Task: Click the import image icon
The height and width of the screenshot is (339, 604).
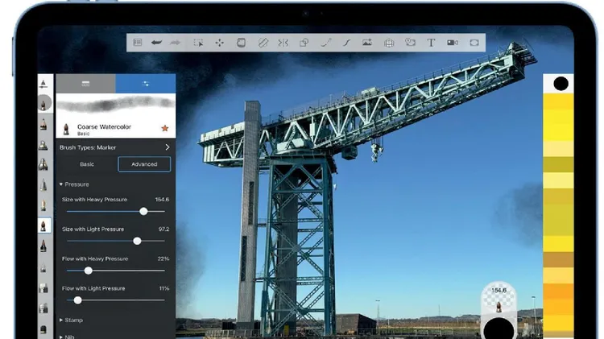Action: tap(367, 43)
